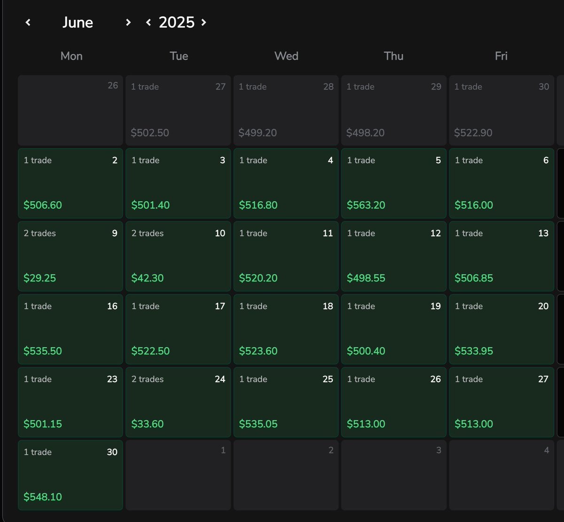
Task: Select June 26 day cell
Action: tap(394, 402)
